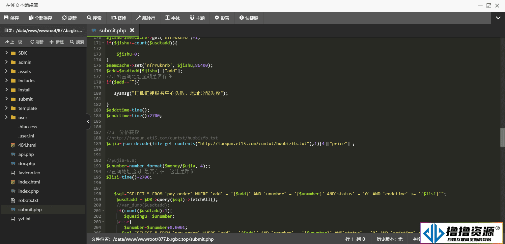
Task: Maximize the 在线文本编辑器 window
Action: point(489,6)
